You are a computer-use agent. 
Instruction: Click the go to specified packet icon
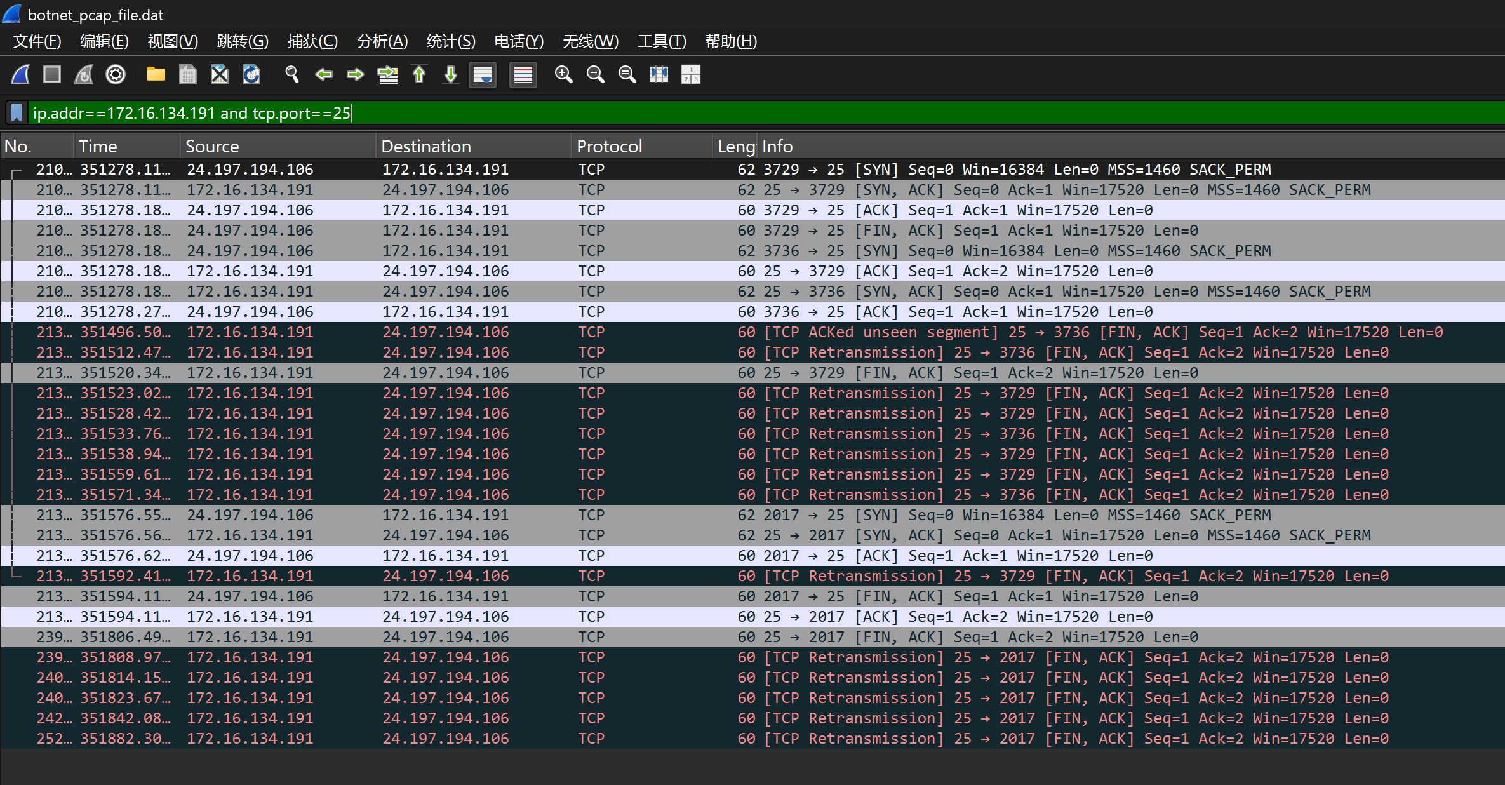coord(387,75)
